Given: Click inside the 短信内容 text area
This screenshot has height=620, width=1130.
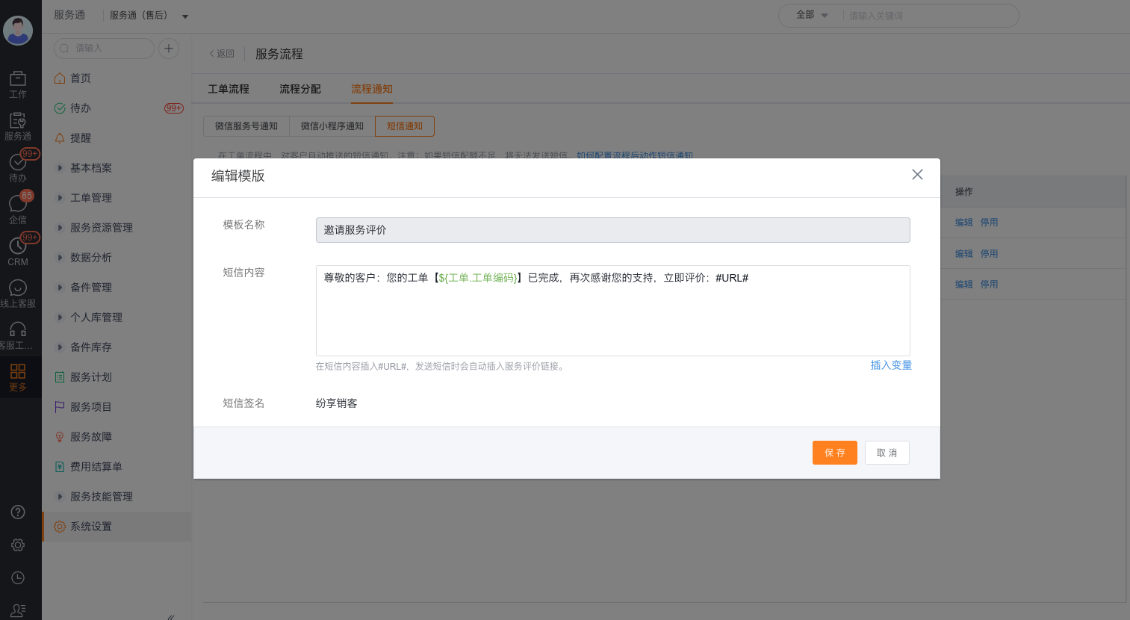Looking at the screenshot, I should (x=613, y=311).
